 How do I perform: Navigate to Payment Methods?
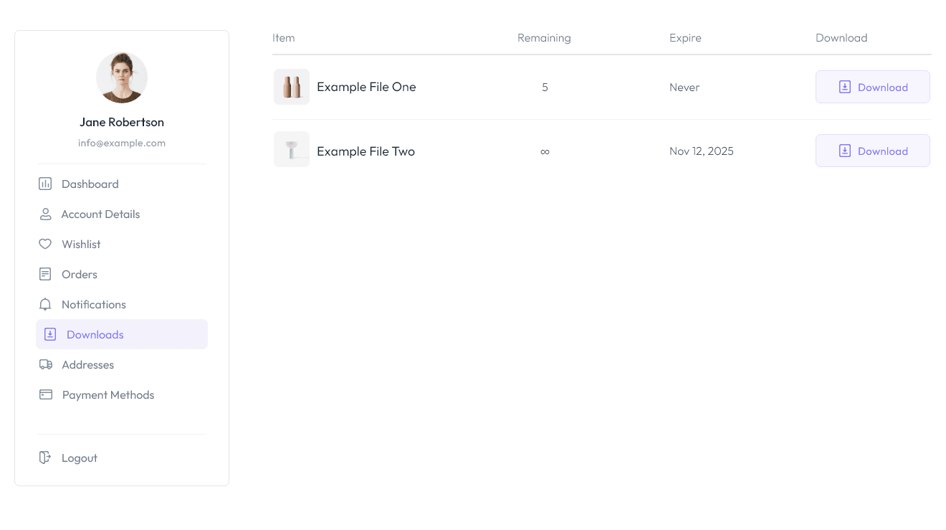coord(107,394)
